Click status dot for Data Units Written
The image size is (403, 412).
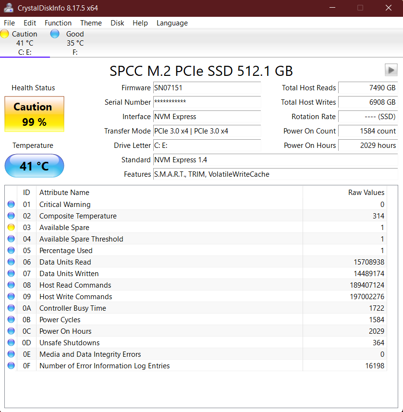click(11, 274)
